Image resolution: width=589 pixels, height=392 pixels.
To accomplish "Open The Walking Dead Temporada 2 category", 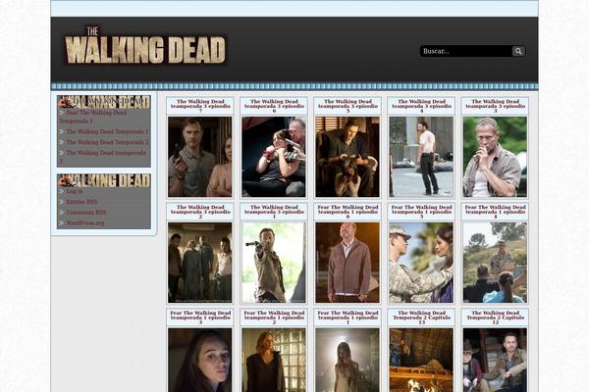I will pos(107,142).
